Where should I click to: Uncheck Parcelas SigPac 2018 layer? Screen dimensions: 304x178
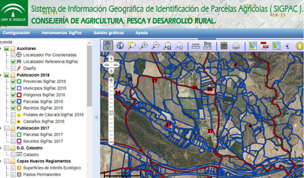point(13,101)
